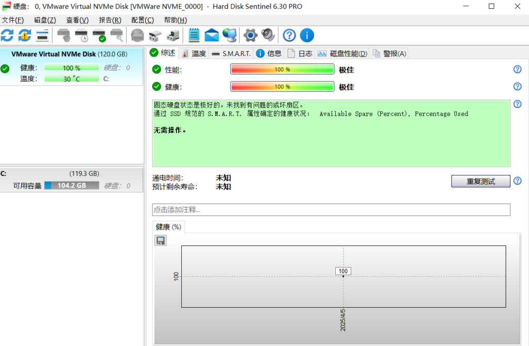Image resolution: width=529 pixels, height=346 pixels.
Task: Open the 帮助(H) menu
Action: [x=176, y=20]
